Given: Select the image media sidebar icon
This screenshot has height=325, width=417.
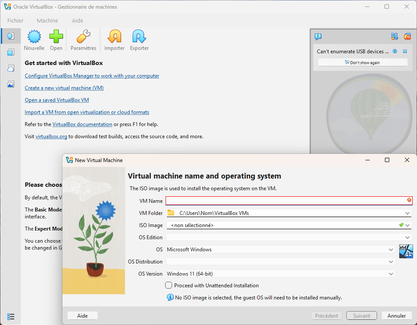Looking at the screenshot, I should [11, 84].
